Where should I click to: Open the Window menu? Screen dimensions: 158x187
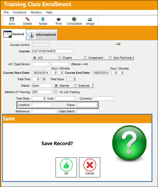(36, 12)
